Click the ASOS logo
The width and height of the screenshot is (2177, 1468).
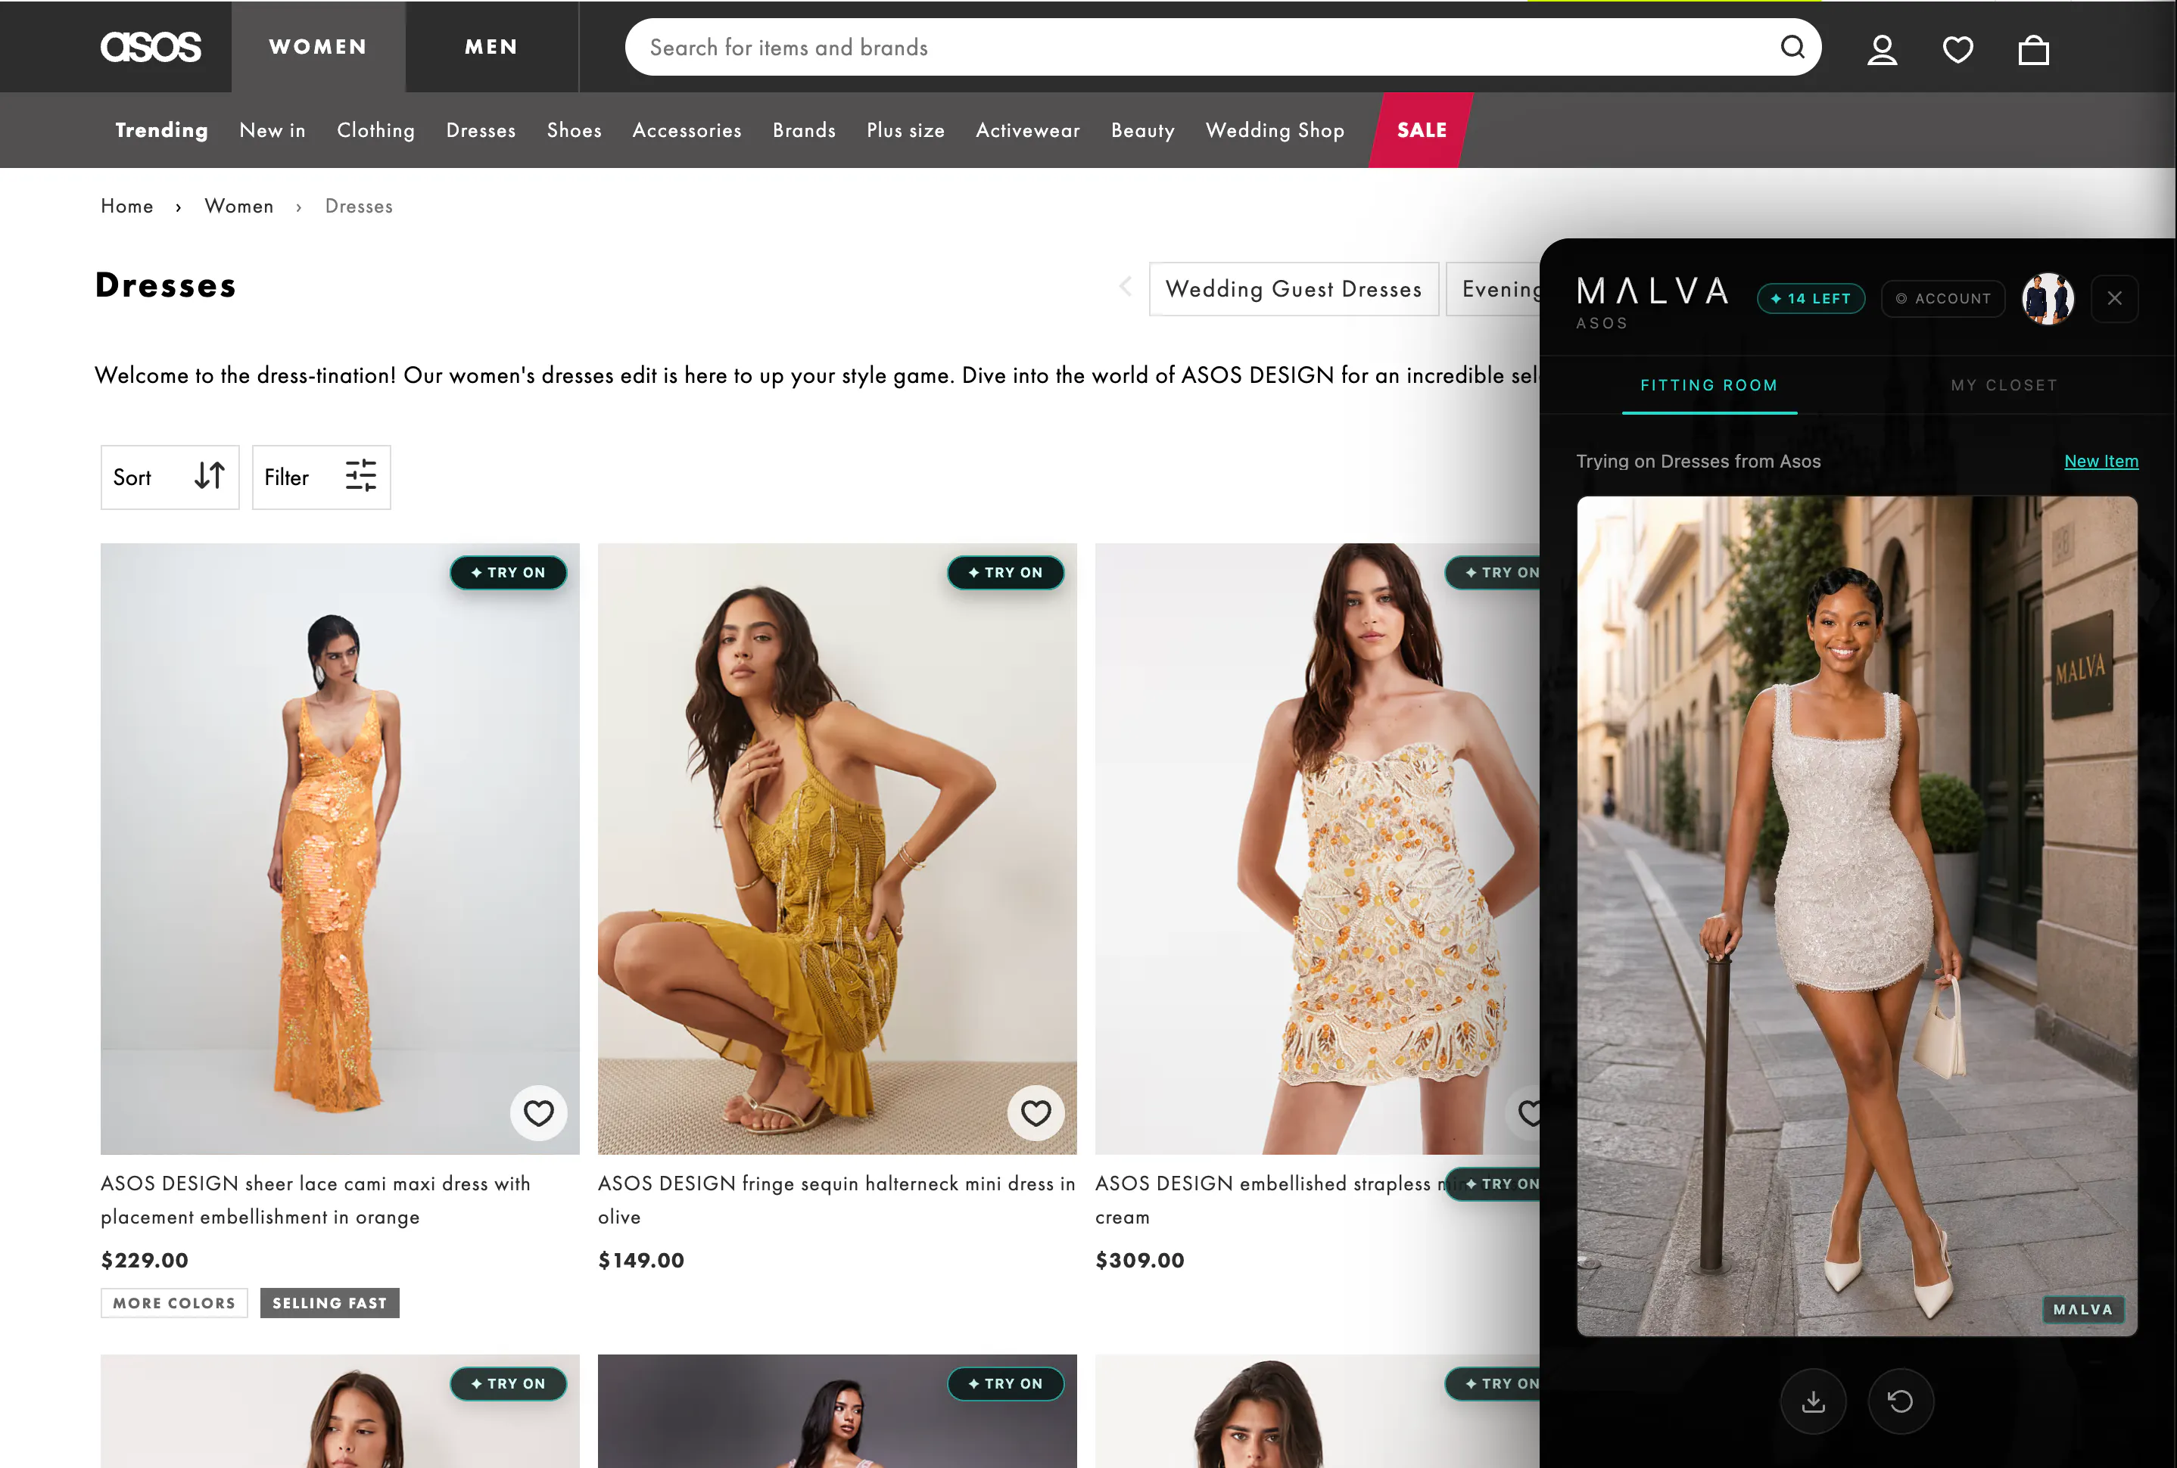click(x=151, y=47)
